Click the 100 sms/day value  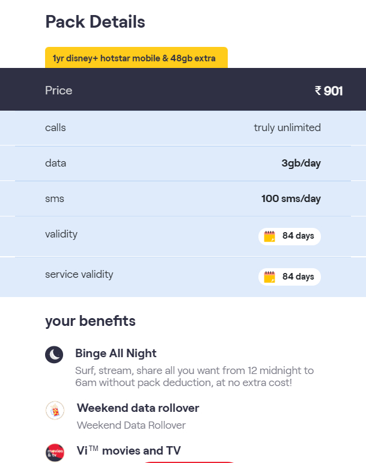pos(291,198)
